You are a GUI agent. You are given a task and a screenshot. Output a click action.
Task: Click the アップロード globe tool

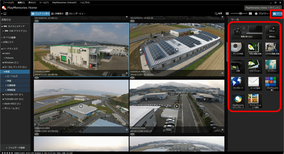[238, 84]
